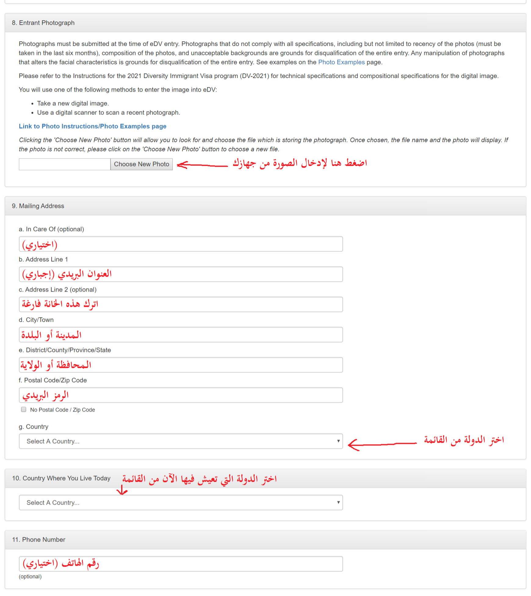The height and width of the screenshot is (596, 531).
Task: Click the Phone Number input field
Action: (181, 564)
